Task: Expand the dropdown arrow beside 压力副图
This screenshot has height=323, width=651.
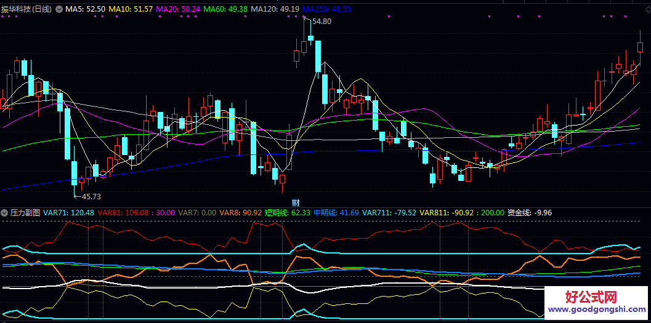Action: (5, 212)
